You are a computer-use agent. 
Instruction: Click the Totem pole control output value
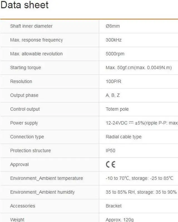(117, 109)
